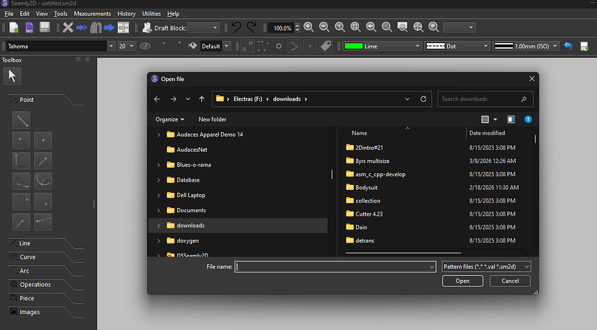
Task: Click the zoom percentage spinner up arrow
Action: pos(297,25)
